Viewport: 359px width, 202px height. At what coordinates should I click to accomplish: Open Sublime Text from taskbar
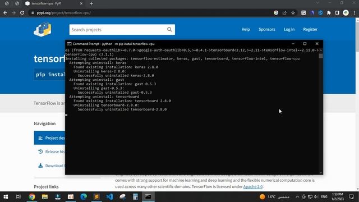click(x=96, y=197)
